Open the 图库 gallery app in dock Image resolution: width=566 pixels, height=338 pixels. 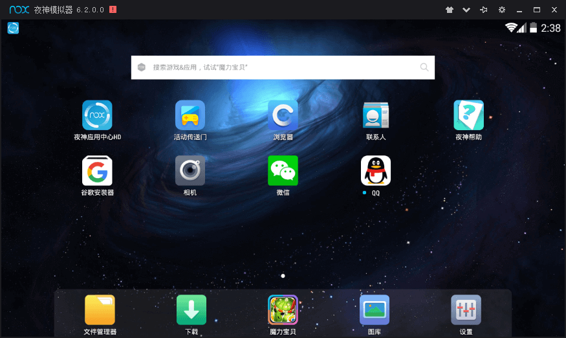pyautogui.click(x=375, y=310)
